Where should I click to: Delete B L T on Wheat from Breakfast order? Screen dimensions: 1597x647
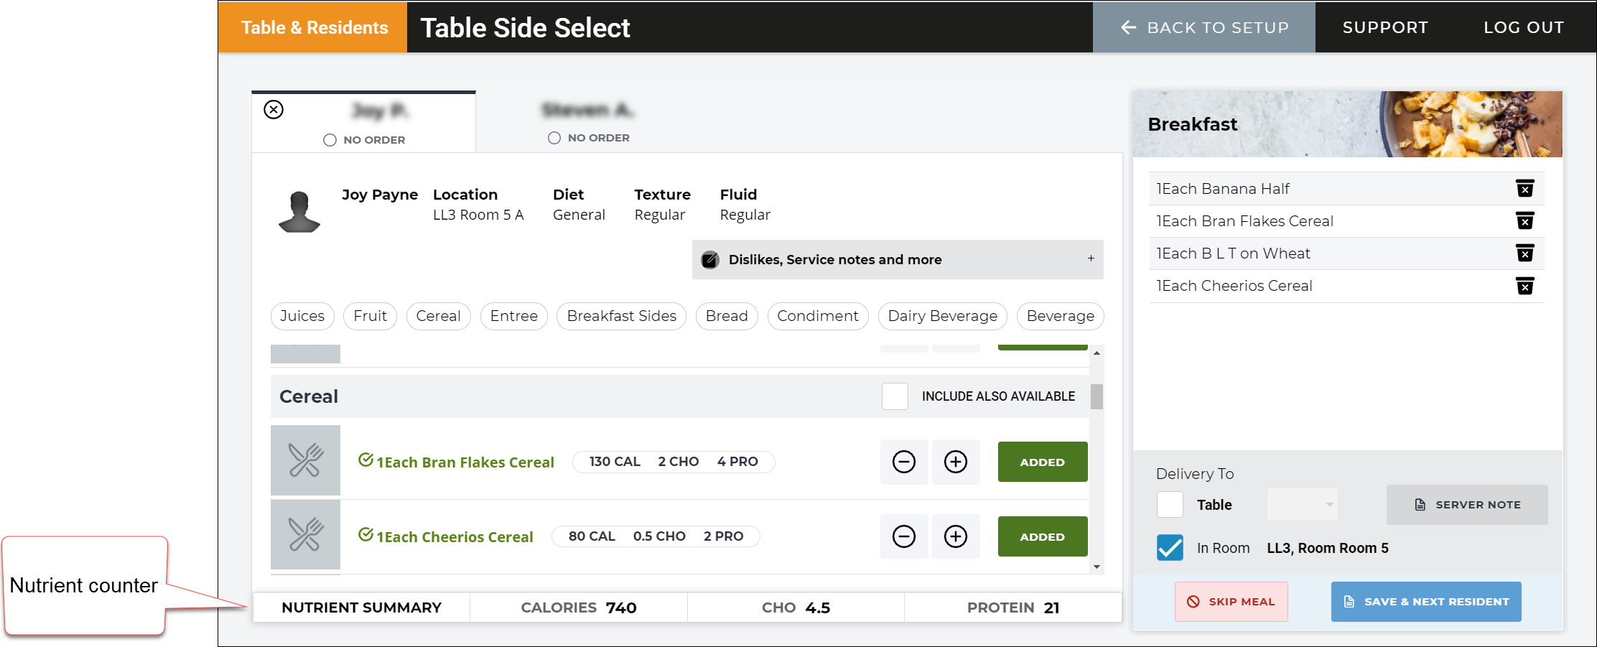1526,253
